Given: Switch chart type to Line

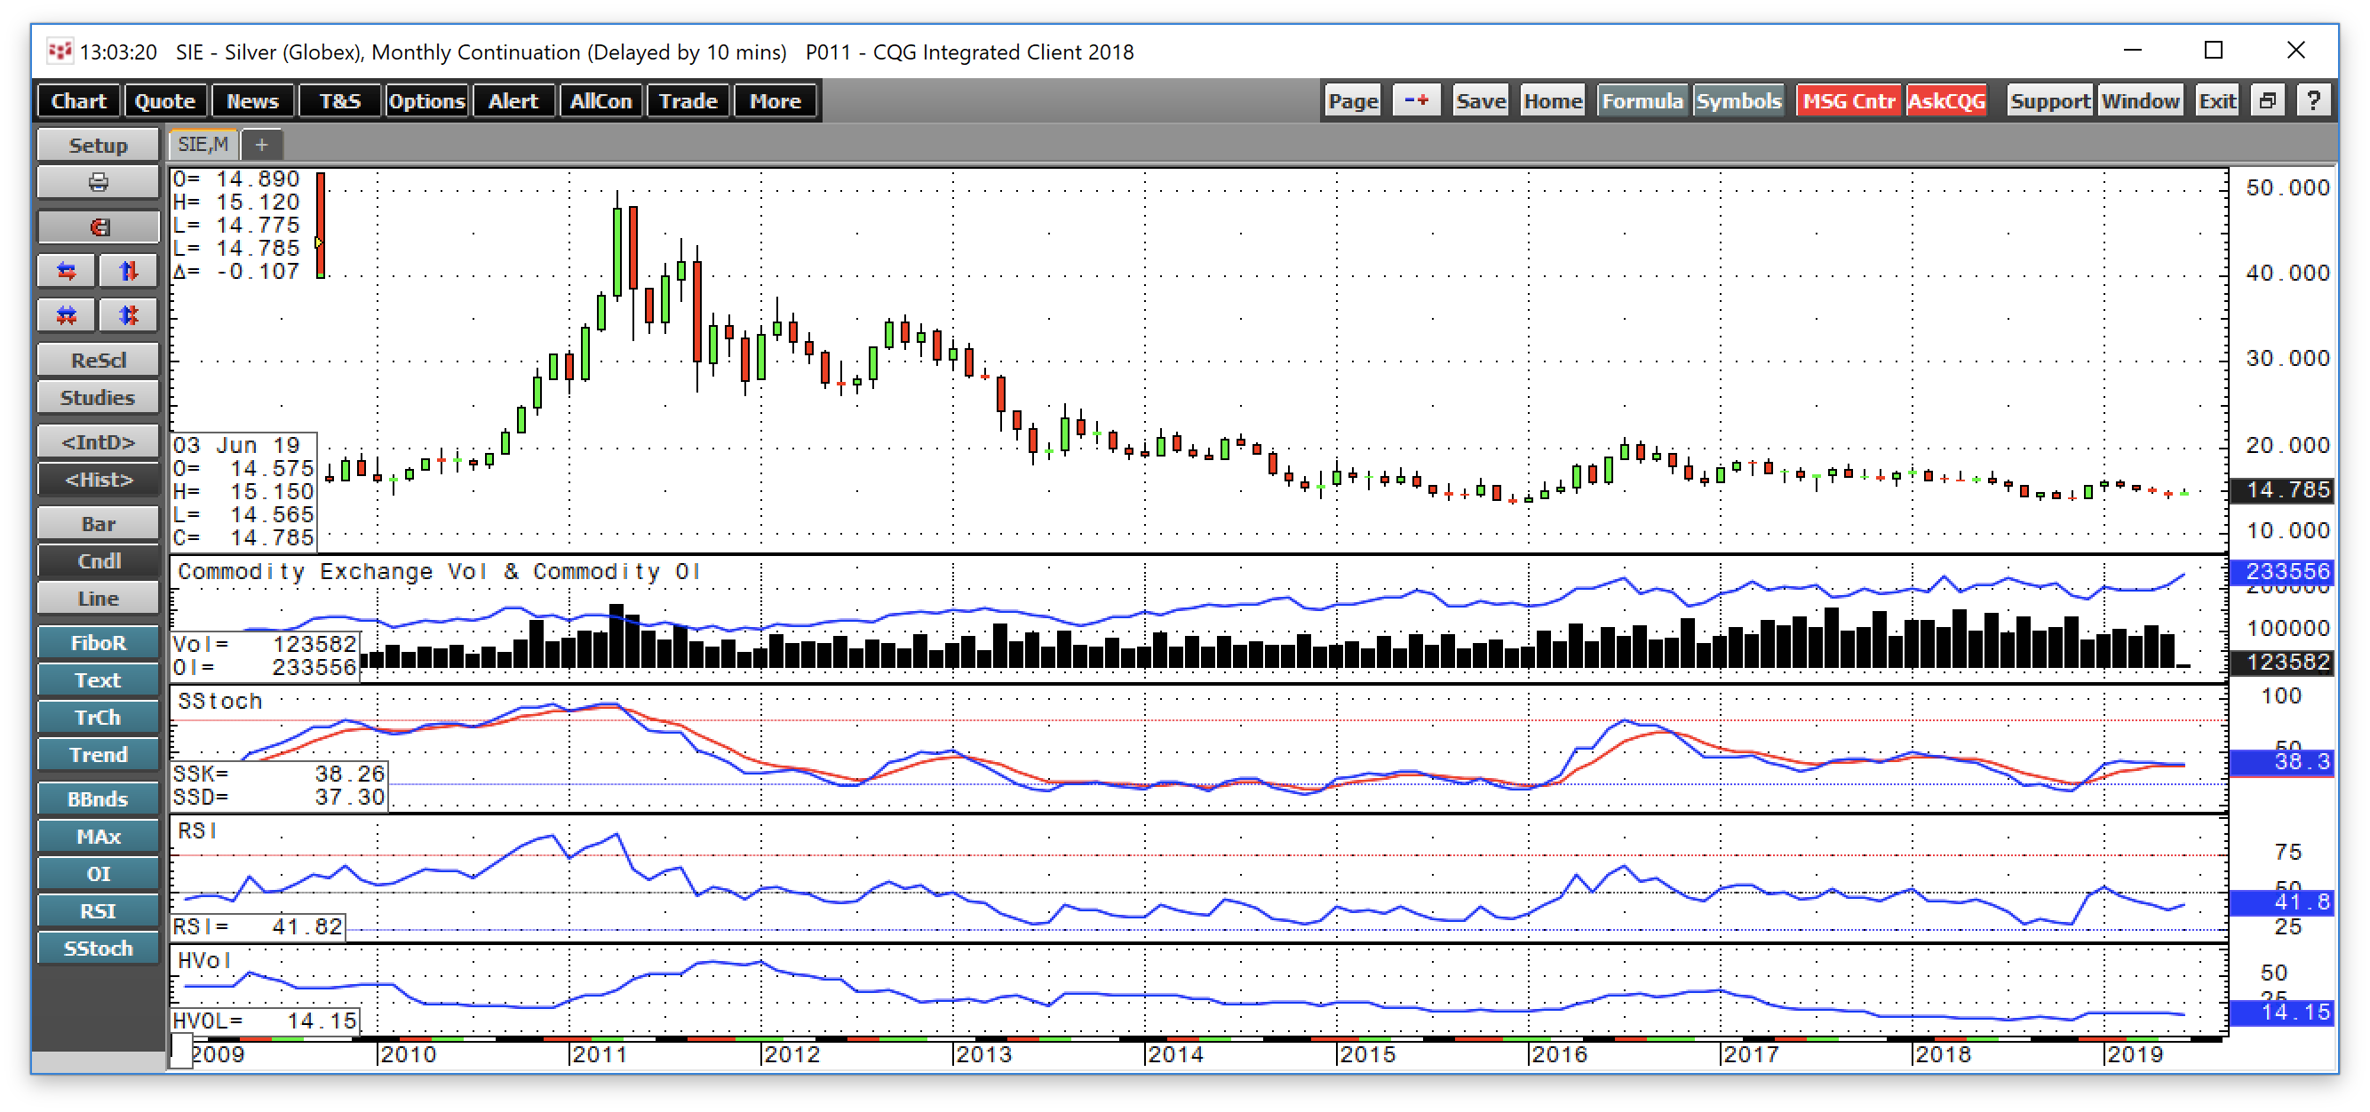Looking at the screenshot, I should coord(99,598).
